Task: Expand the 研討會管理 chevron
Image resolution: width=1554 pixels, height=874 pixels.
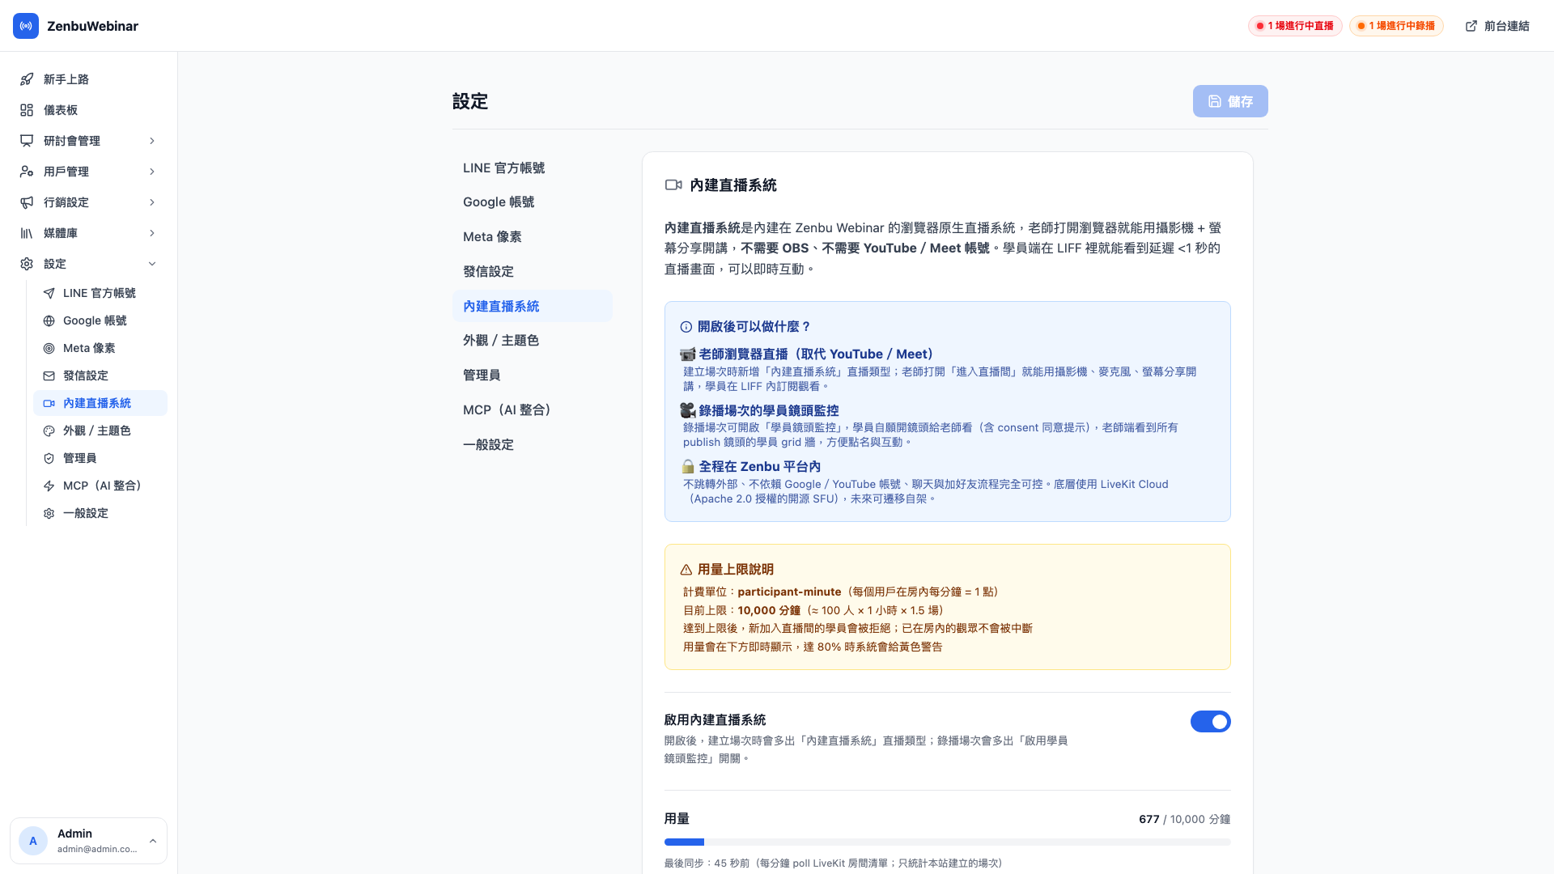Action: (x=152, y=141)
